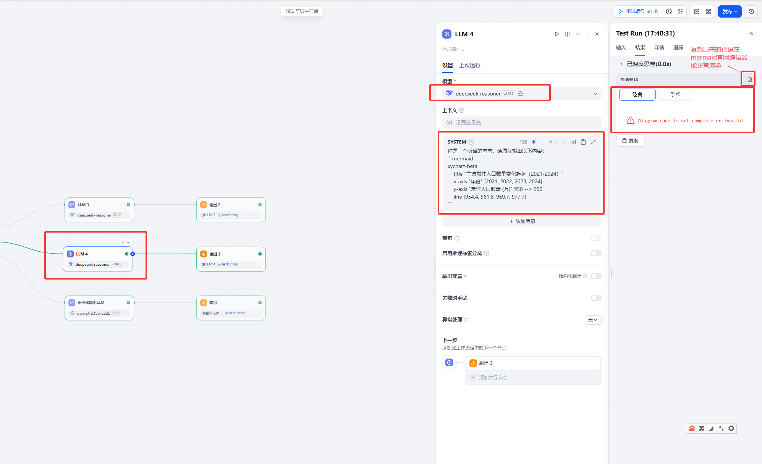The width and height of the screenshot is (762, 464).
Task: Open version history clock icon
Action: point(751,11)
